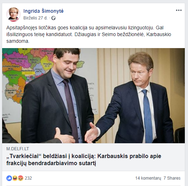Image resolution: width=188 pixels, height=186 pixels.
Task: Click the public globe privacy icon
Action: tap(53, 18)
